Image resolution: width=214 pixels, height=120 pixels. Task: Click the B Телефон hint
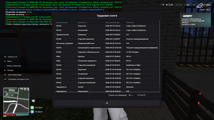(9, 70)
